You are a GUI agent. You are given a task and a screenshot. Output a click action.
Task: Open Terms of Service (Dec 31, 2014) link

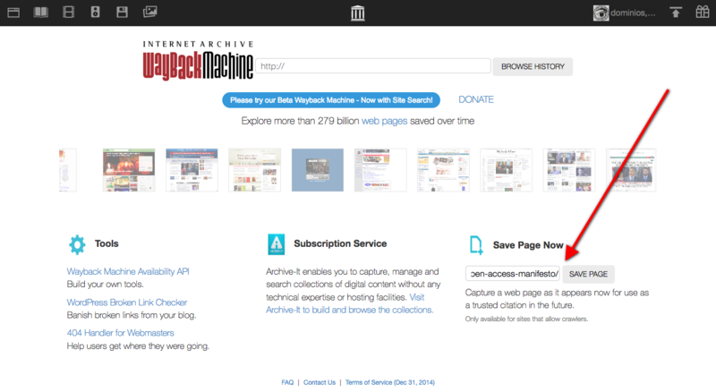pos(390,382)
